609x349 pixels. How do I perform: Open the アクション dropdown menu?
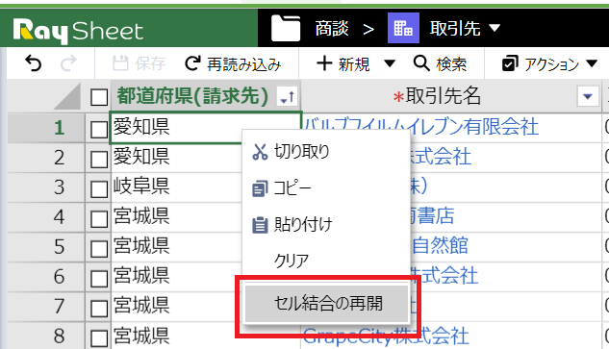(549, 63)
